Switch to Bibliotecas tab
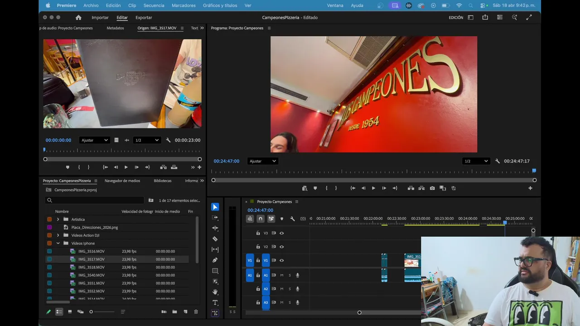This screenshot has height=326, width=580. 163,181
